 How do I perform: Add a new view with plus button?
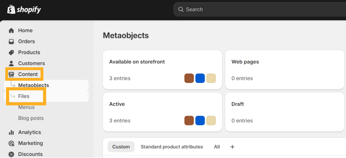coord(232,147)
